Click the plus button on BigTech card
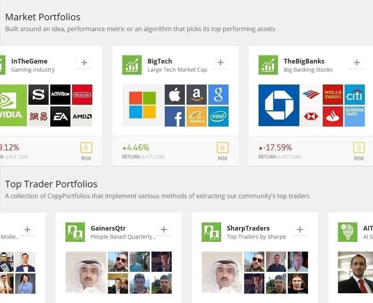This screenshot has height=303, width=373. point(220,62)
